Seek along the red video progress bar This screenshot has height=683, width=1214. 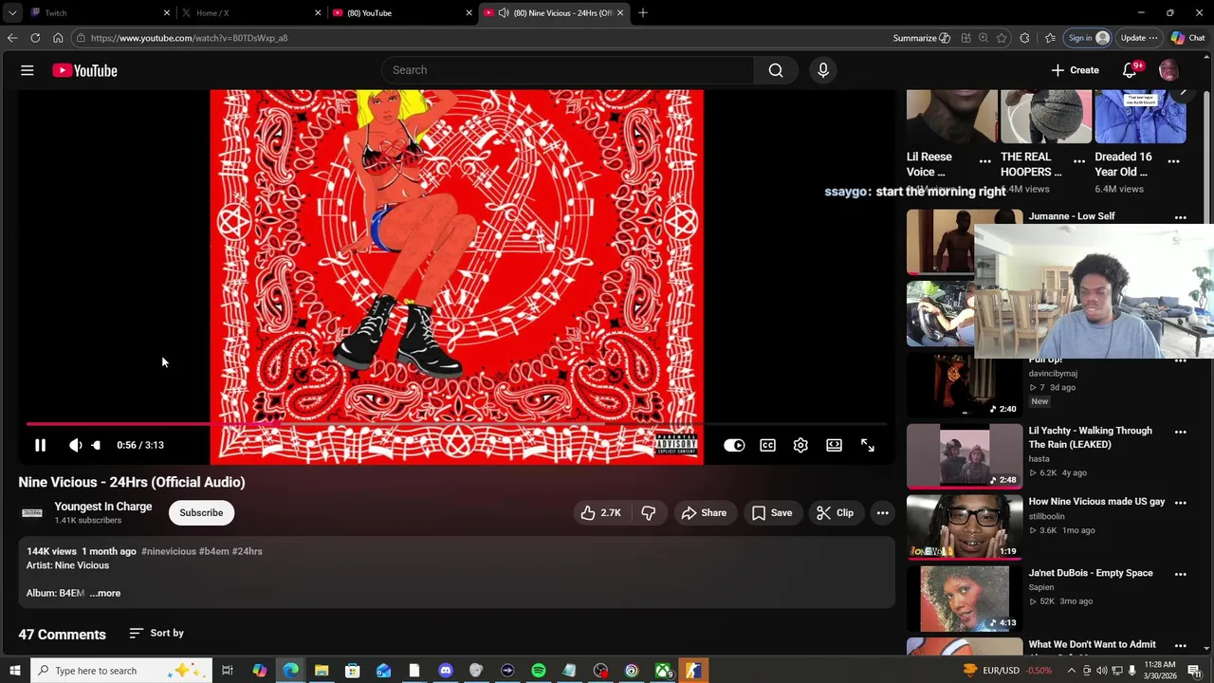pyautogui.click(x=456, y=424)
